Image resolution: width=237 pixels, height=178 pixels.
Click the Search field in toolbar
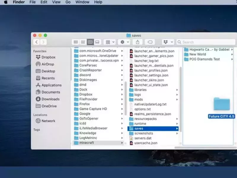[x=206, y=42]
